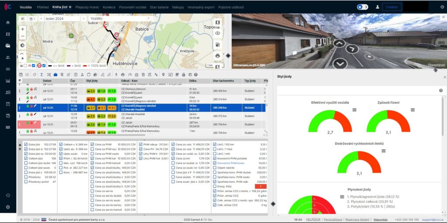Screen dimensions: 447x223
Task: Click the question mark help icon in toolbar
Action: 196,75
